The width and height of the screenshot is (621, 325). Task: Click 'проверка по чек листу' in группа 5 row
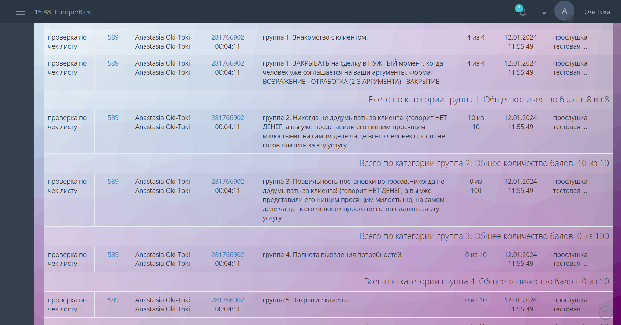pos(67,305)
